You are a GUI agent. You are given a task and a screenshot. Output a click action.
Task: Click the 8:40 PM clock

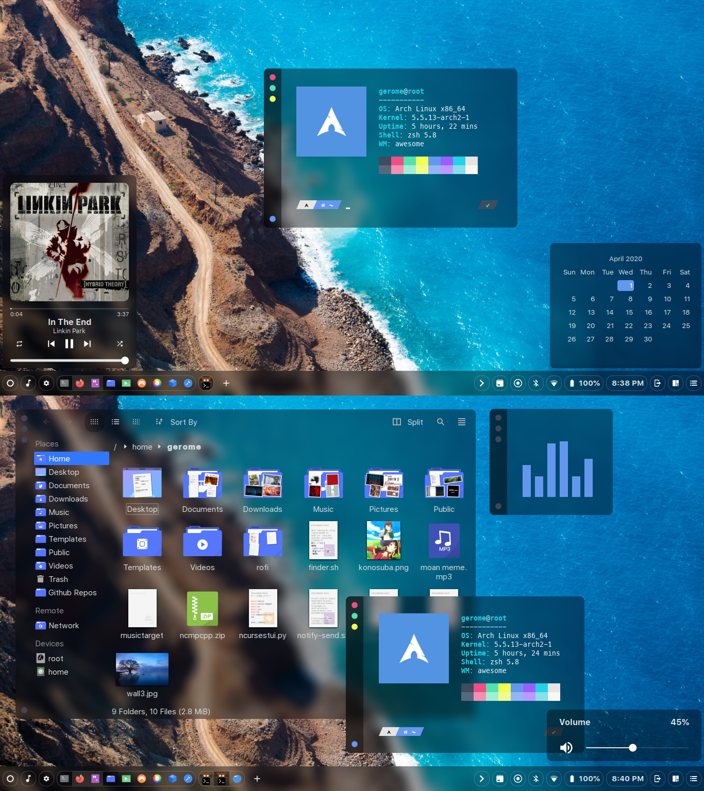coord(628,779)
